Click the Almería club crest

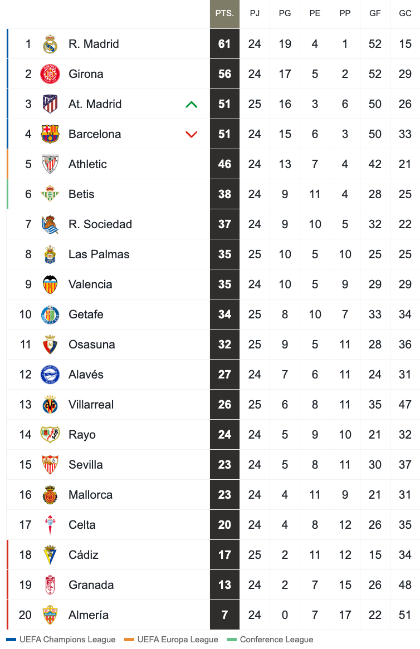tap(50, 615)
